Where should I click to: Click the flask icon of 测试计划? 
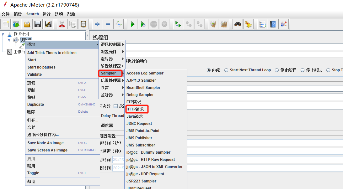coord(10,34)
